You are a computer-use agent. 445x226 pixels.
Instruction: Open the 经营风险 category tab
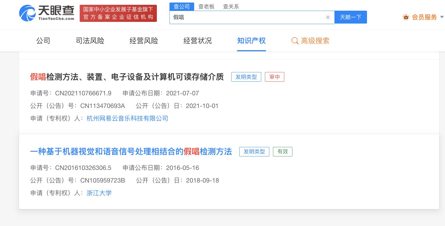tap(144, 41)
